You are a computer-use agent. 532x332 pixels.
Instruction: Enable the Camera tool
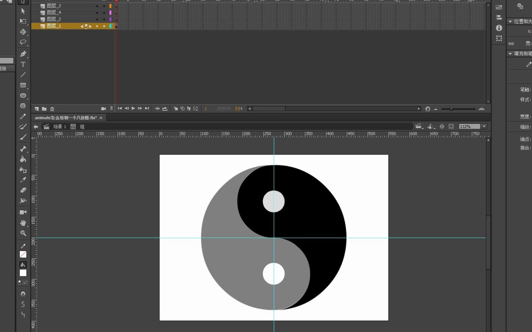click(23, 212)
